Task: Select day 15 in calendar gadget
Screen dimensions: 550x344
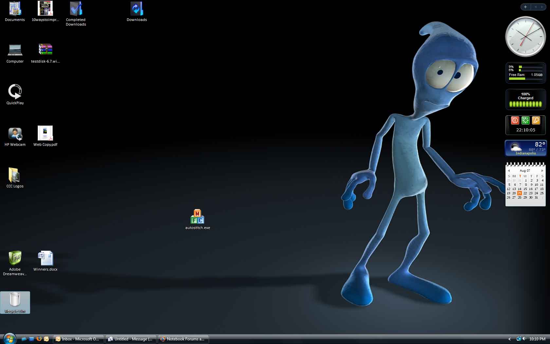Action: 525,189
